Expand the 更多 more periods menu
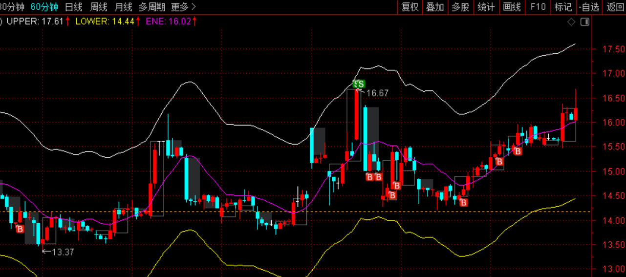The image size is (626, 277). pos(184,7)
